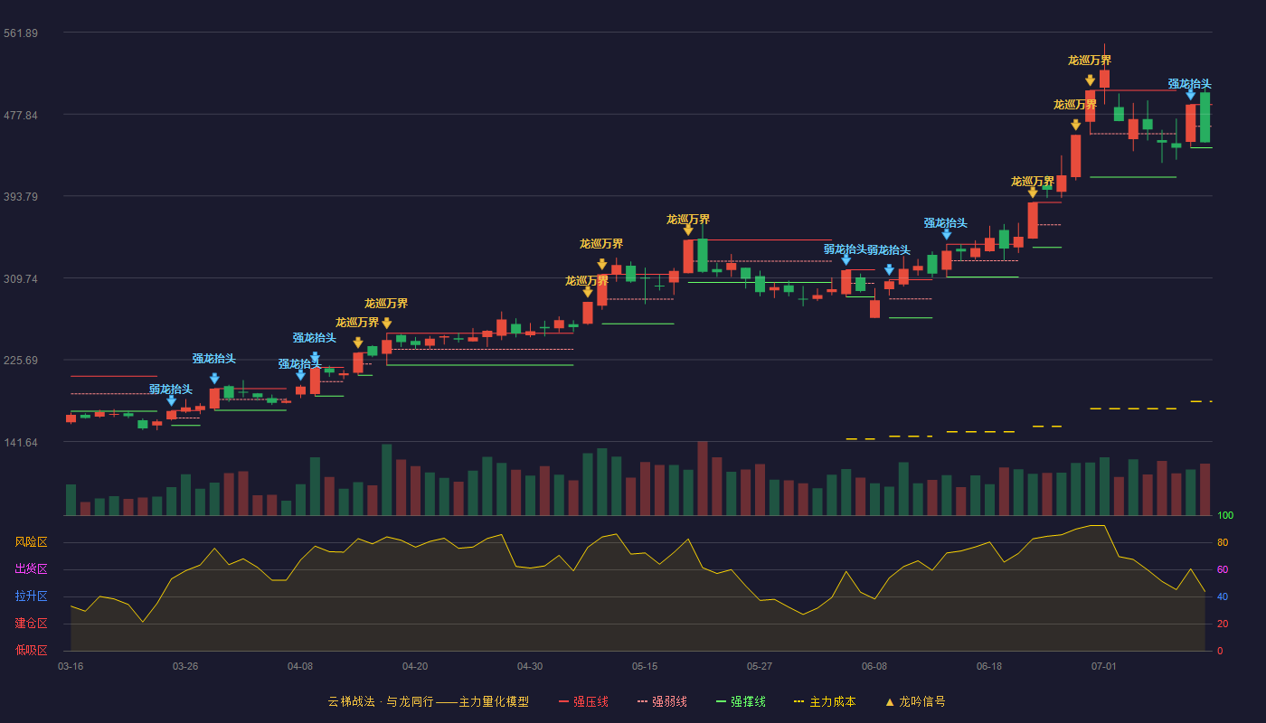The height and width of the screenshot is (723, 1266).
Task: Select the 低吸区 zone label
Action: tap(31, 650)
